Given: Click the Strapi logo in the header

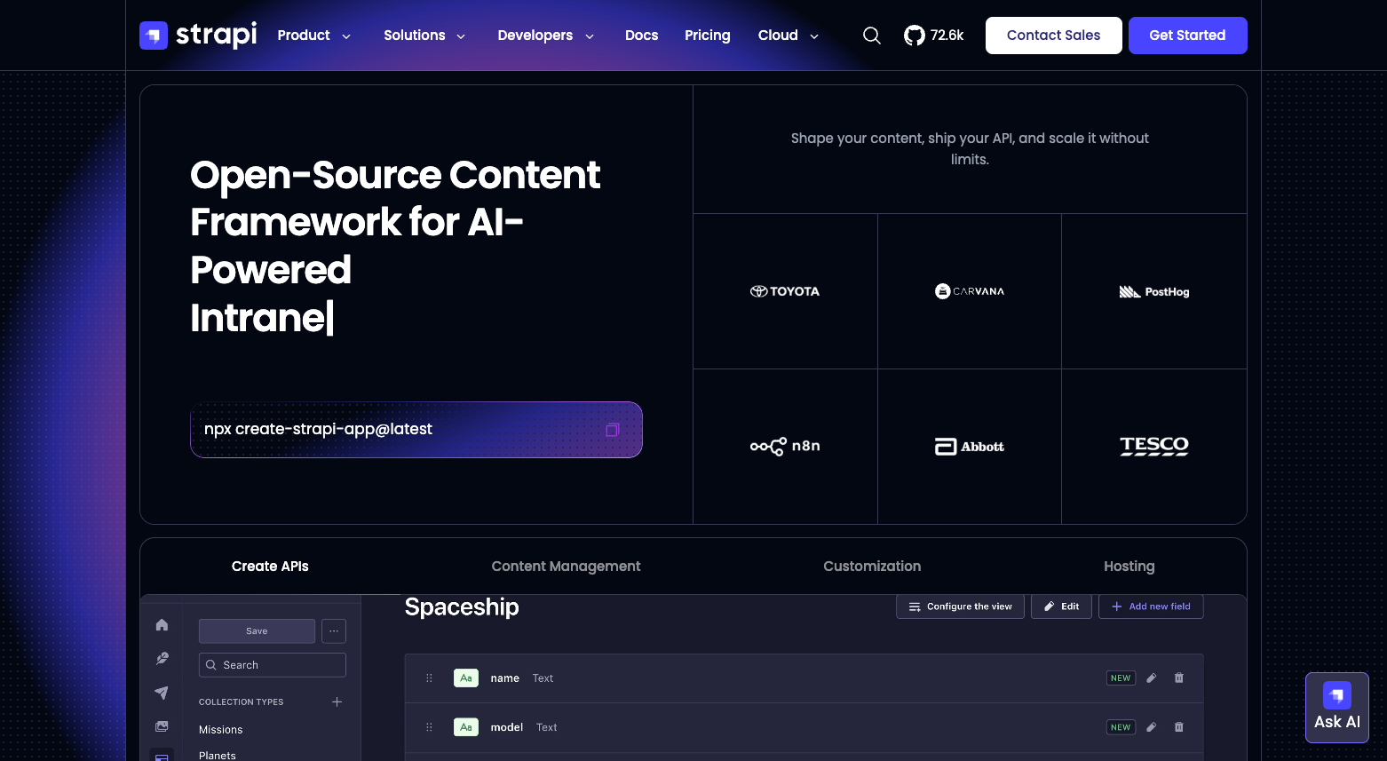Looking at the screenshot, I should click(x=198, y=36).
